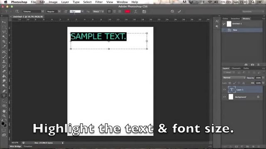Toggle text orientation in options bar
Viewport: 266px width, 149px height.
pos(17,11)
